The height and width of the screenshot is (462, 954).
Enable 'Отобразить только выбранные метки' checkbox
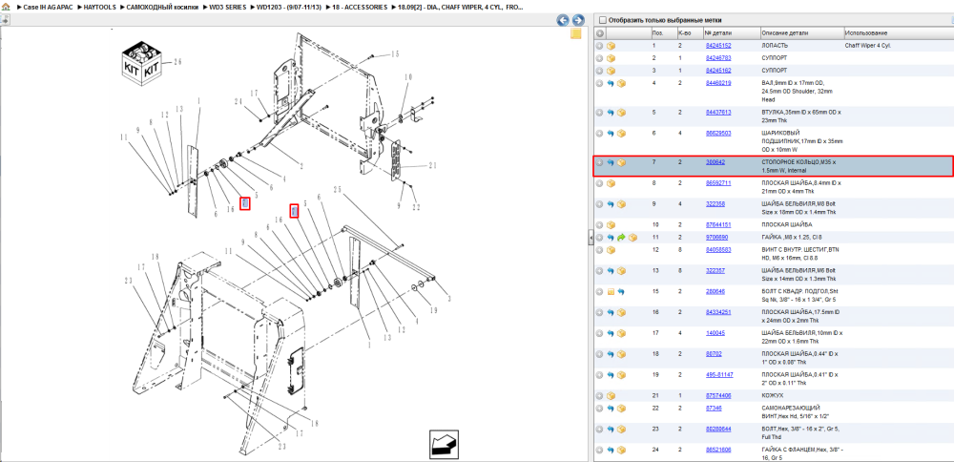(603, 19)
